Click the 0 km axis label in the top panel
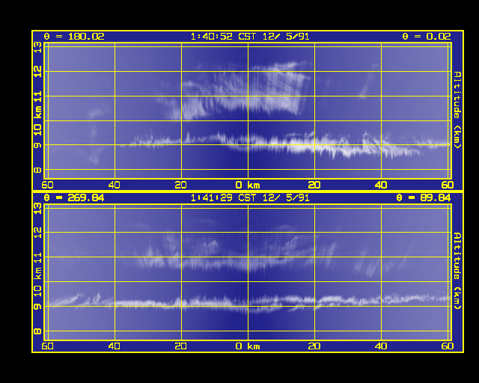Image resolution: width=479 pixels, height=383 pixels. click(x=248, y=185)
